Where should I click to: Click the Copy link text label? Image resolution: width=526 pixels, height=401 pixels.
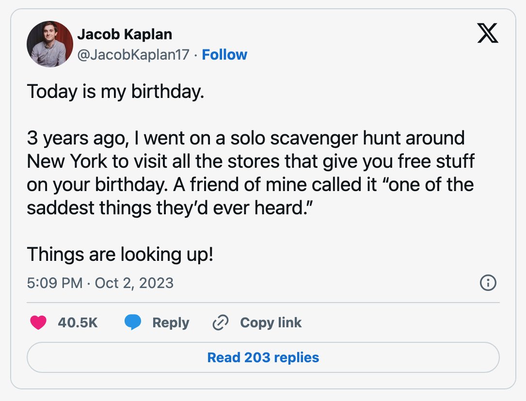click(271, 323)
